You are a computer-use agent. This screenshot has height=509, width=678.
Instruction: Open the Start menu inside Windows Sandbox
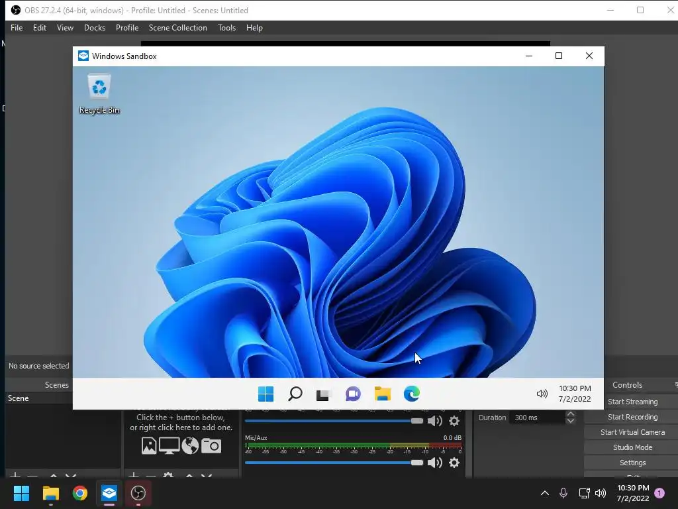point(266,394)
